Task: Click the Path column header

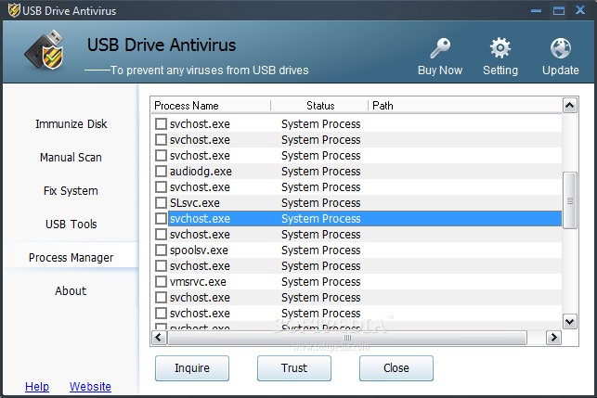Action: click(x=465, y=106)
